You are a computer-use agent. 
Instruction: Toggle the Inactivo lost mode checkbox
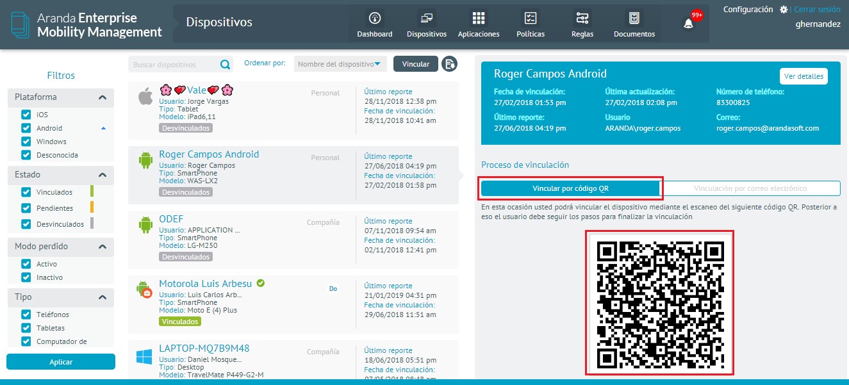[x=26, y=277]
